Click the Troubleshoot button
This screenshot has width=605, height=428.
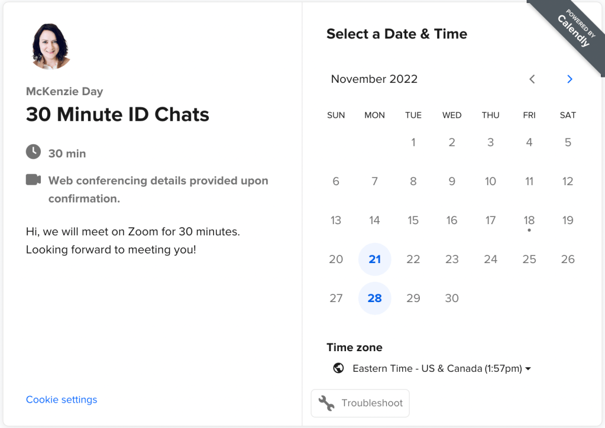click(x=360, y=403)
